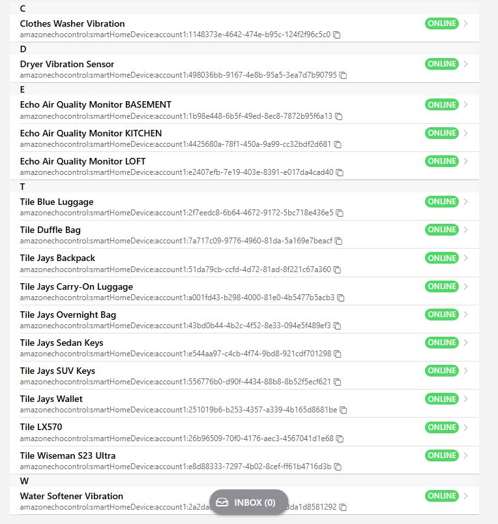Click the ONLINE badge for Dryer Vibration Sensor
The width and height of the screenshot is (498, 524).
(441, 64)
